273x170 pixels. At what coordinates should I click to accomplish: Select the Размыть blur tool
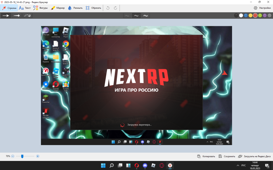(x=75, y=8)
